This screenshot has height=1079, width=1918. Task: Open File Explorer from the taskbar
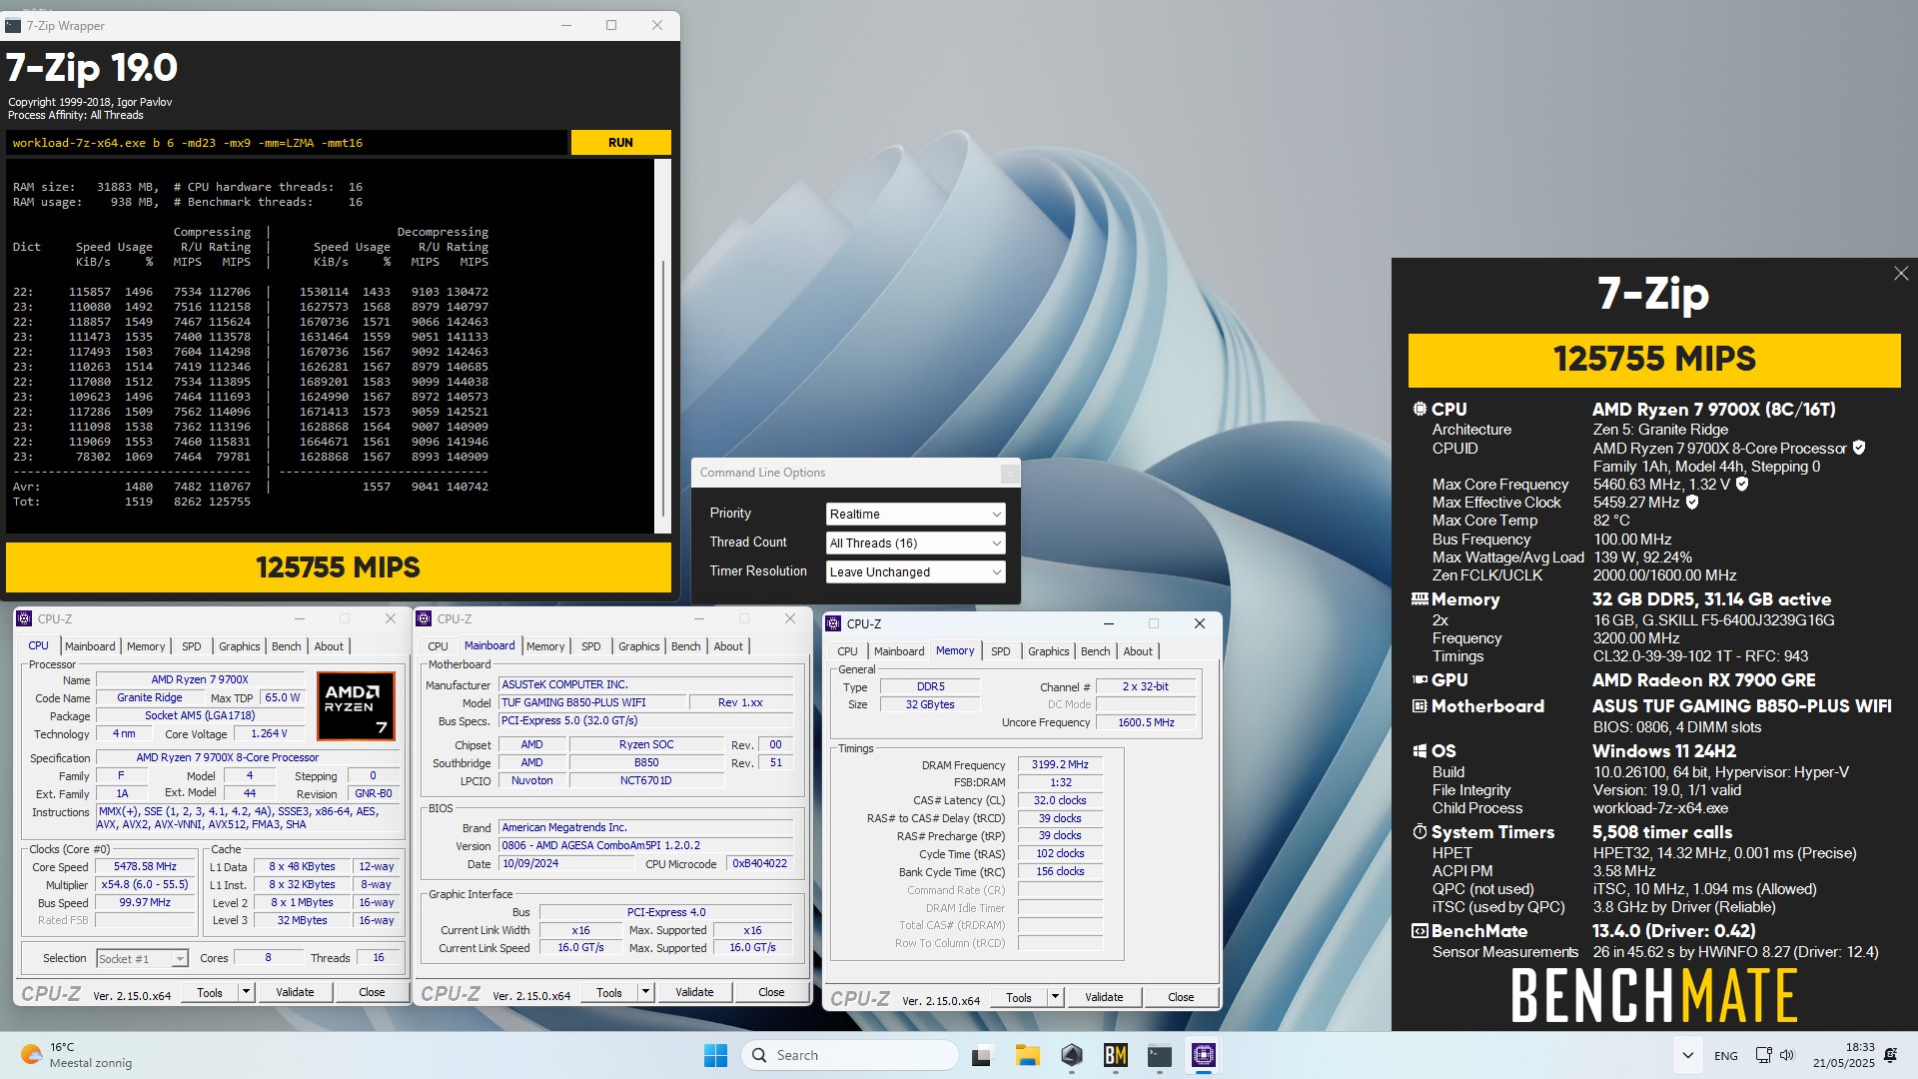(1027, 1055)
